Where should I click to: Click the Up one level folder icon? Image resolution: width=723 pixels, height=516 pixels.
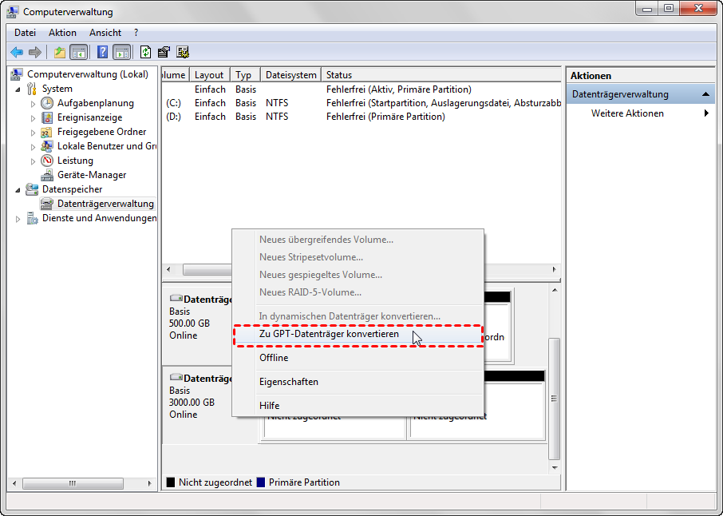click(x=60, y=52)
